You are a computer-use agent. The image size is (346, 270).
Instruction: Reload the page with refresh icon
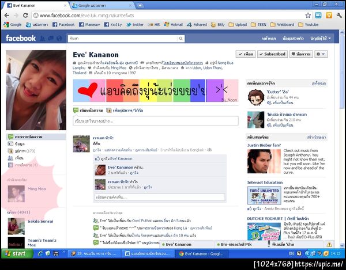coord(25,16)
